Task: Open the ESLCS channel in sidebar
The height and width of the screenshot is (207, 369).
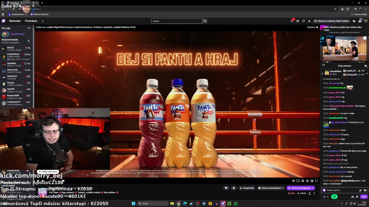Action: pyautogui.click(x=16, y=49)
